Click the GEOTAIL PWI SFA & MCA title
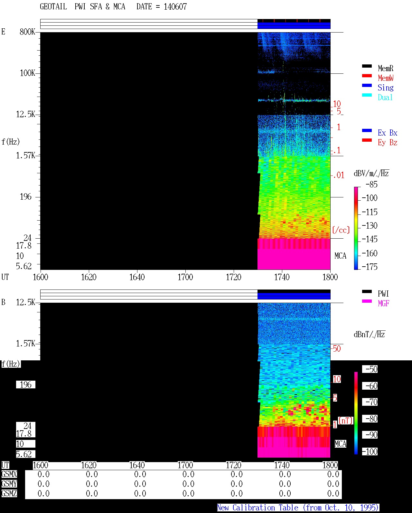 [82, 7]
